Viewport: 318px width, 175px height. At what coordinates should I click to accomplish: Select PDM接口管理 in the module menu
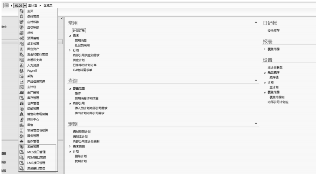37,157
